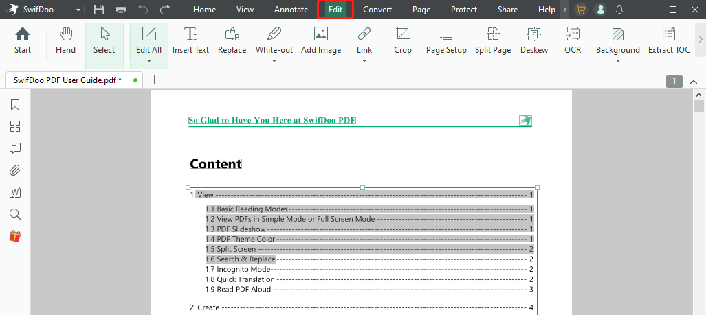This screenshot has width=706, height=315.
Task: Expand the Background dropdown arrow
Action: [x=618, y=62]
